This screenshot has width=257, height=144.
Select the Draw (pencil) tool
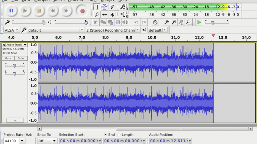[112, 7]
